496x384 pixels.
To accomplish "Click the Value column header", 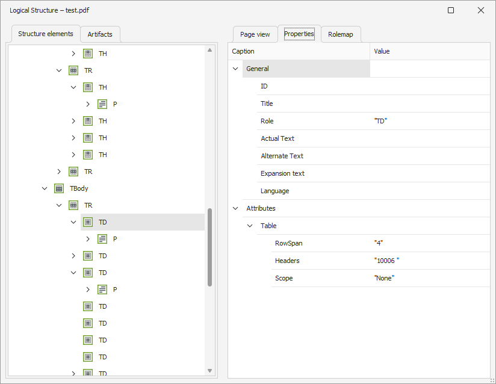I will [x=430, y=51].
